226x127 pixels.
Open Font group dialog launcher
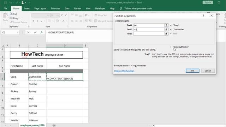point(67,26)
